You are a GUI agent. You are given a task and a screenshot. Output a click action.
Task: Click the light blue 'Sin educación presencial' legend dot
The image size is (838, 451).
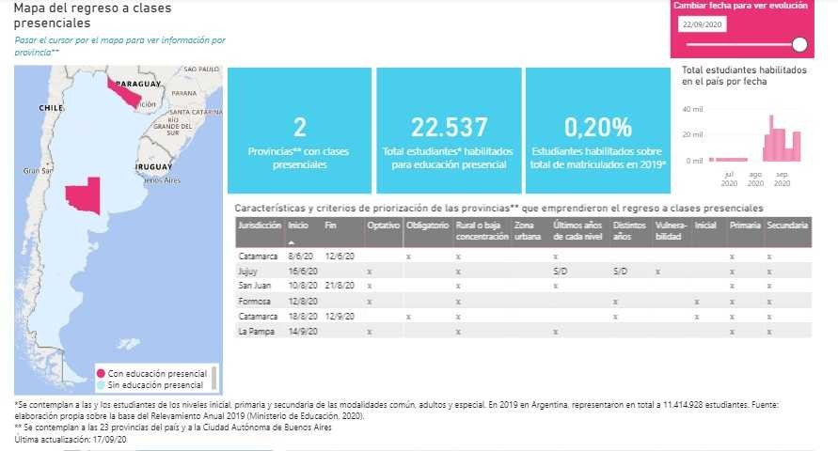[x=101, y=384]
